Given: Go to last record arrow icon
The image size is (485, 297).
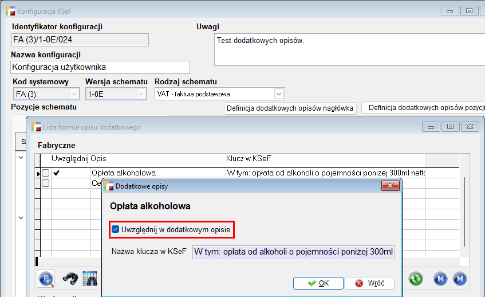Looking at the screenshot, I should (459, 279).
